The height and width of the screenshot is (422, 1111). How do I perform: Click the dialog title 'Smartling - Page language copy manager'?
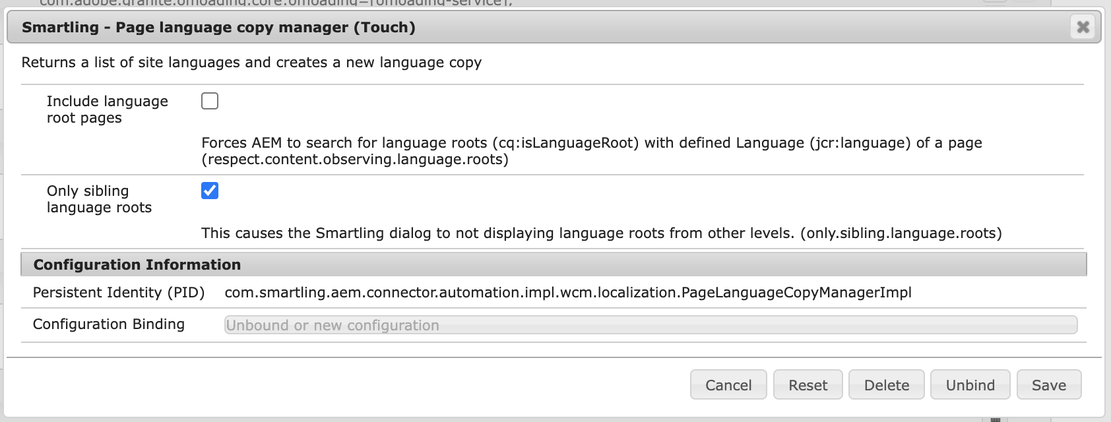(218, 28)
